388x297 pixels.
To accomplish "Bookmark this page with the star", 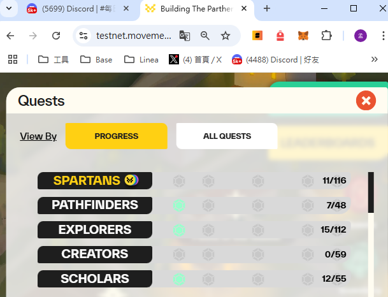I will click(x=226, y=36).
